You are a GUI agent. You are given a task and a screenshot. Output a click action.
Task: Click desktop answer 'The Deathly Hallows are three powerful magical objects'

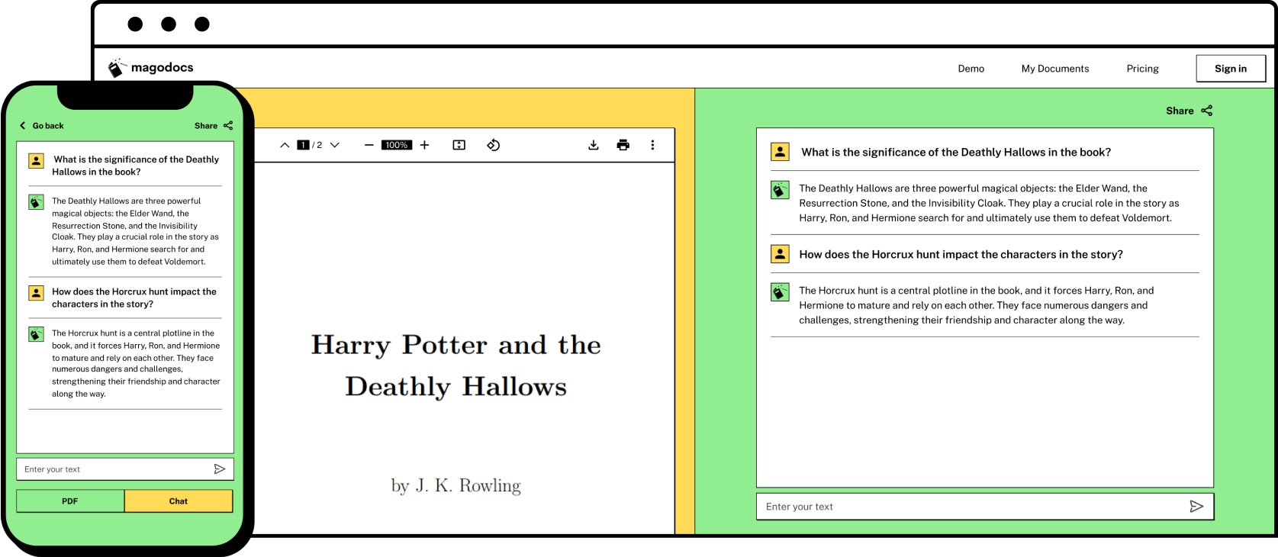989,203
